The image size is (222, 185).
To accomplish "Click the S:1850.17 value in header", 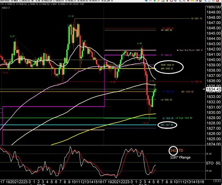I will [x=63, y=4].
